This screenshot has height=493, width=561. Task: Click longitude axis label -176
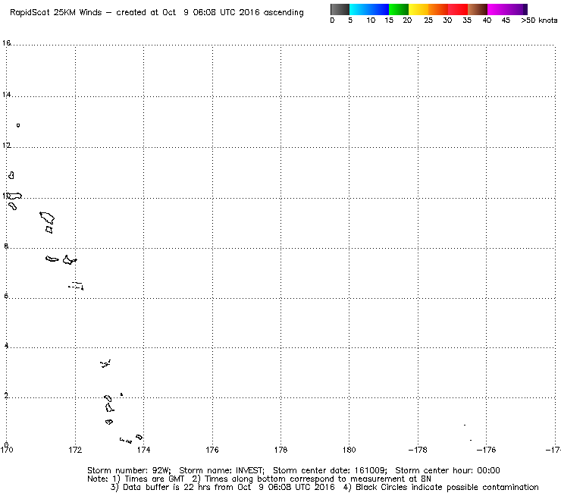[486, 450]
